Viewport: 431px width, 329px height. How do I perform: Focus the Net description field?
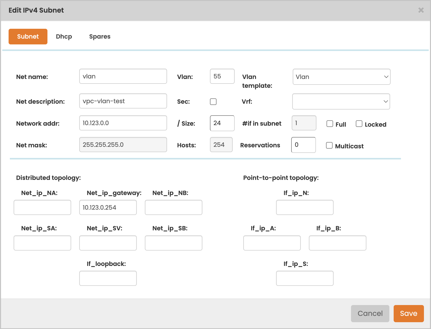123,101
